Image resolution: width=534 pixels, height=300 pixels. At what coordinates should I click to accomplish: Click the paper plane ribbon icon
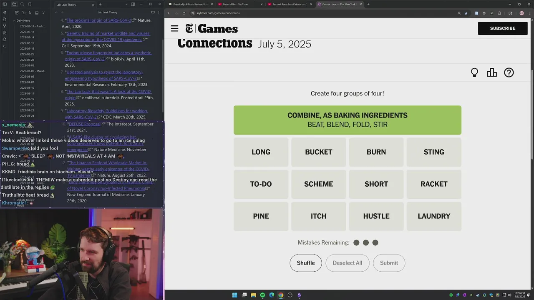click(5, 12)
